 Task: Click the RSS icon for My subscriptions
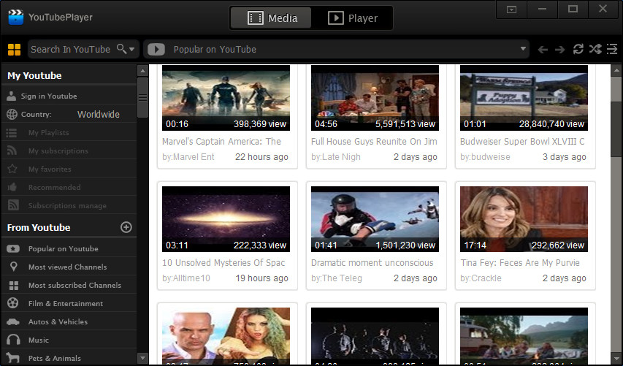pyautogui.click(x=12, y=150)
